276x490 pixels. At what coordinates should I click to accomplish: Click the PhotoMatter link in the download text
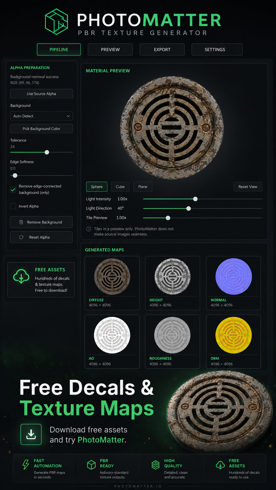pos(101,440)
